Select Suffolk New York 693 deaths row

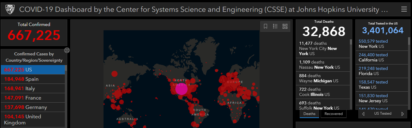pyautogui.click(x=323, y=104)
